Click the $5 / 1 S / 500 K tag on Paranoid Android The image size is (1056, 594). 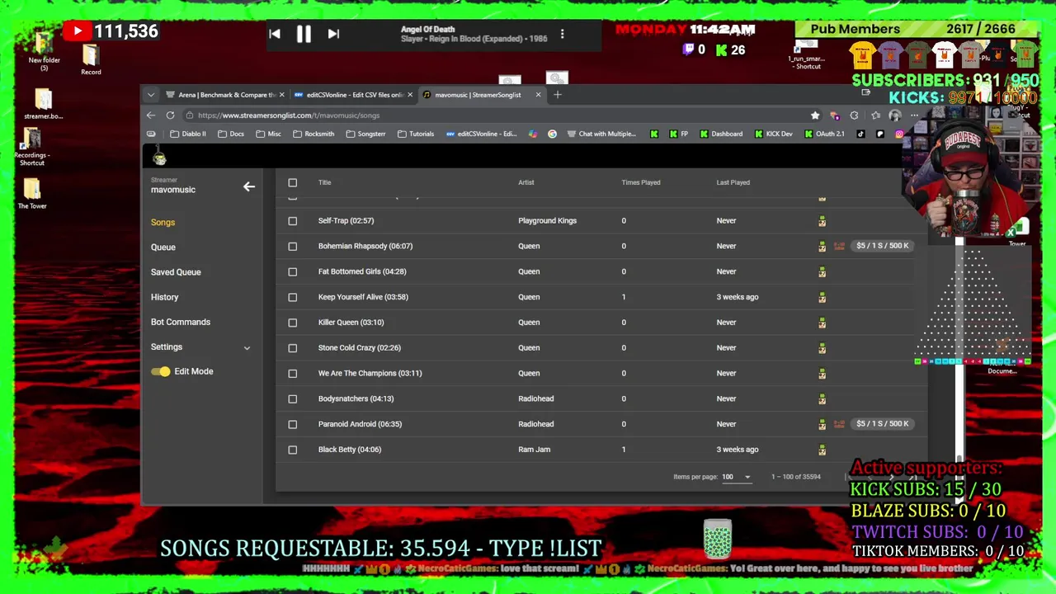(882, 424)
